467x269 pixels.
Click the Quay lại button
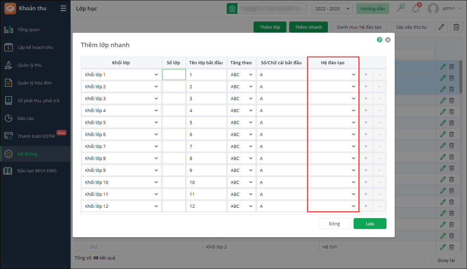[x=446, y=260]
